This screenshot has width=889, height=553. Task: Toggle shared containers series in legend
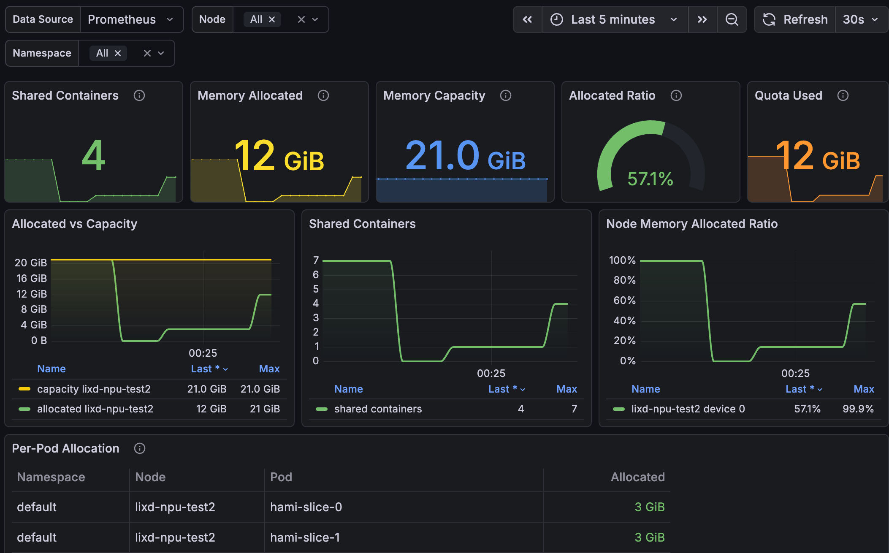click(378, 409)
